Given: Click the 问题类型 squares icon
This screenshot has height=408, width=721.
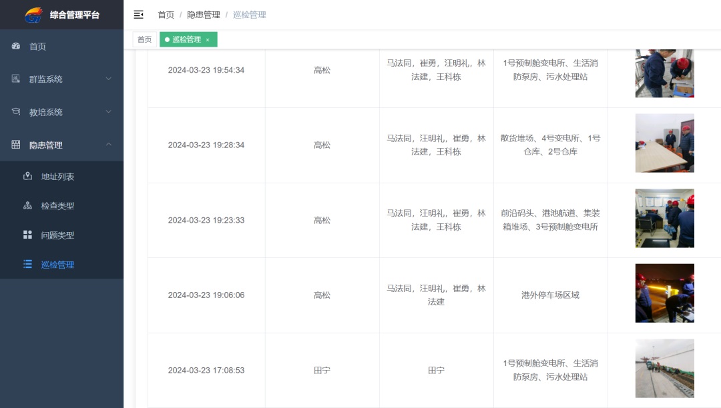Looking at the screenshot, I should click(x=28, y=235).
